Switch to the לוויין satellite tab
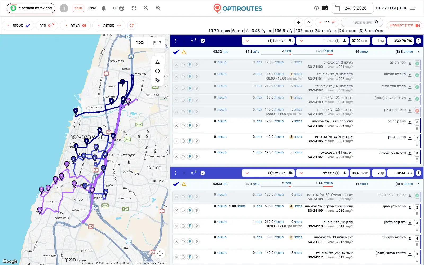The width and height of the screenshot is (424, 265). click(157, 42)
